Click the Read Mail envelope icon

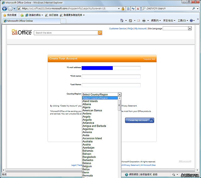point(139,20)
